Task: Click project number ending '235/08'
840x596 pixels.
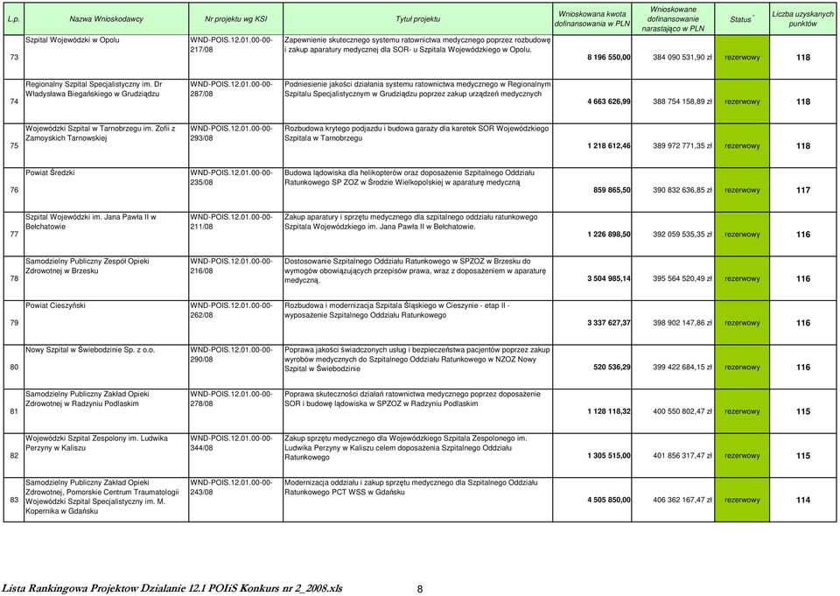Action: coord(231,178)
